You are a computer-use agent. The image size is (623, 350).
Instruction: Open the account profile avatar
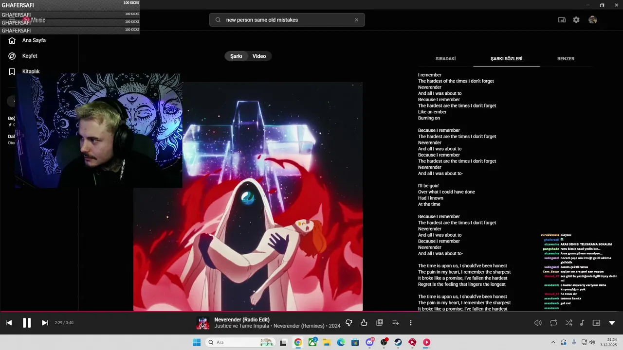pyautogui.click(x=592, y=20)
